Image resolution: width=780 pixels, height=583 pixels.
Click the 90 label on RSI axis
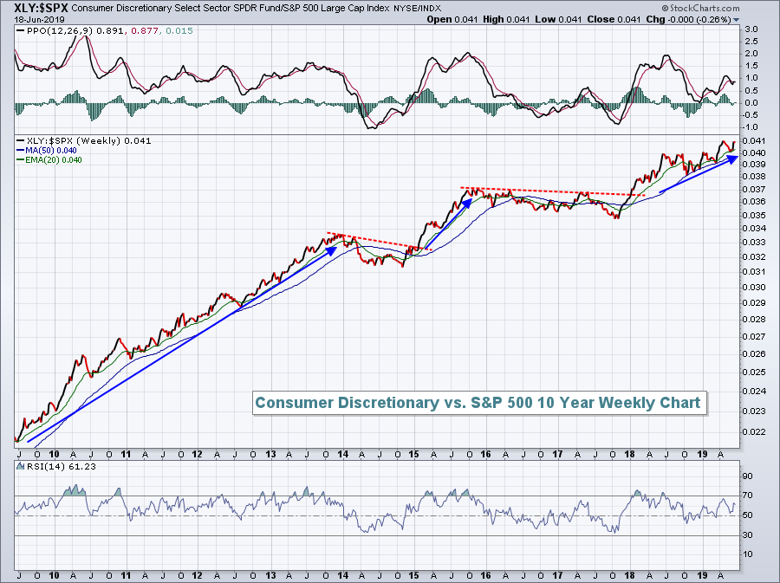(748, 476)
